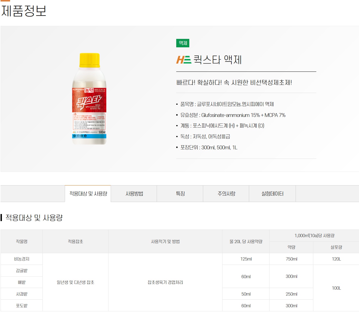Click the 배밭 crop cell
The width and height of the screenshot is (359, 319).
(x=21, y=282)
